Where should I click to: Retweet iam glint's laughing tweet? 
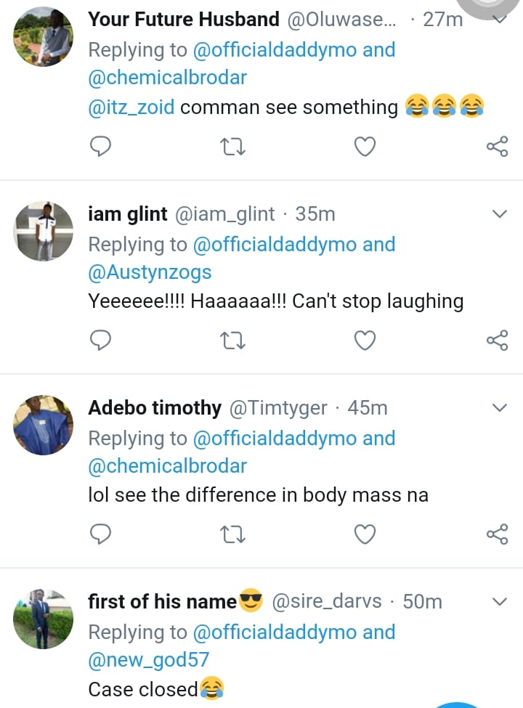[232, 341]
